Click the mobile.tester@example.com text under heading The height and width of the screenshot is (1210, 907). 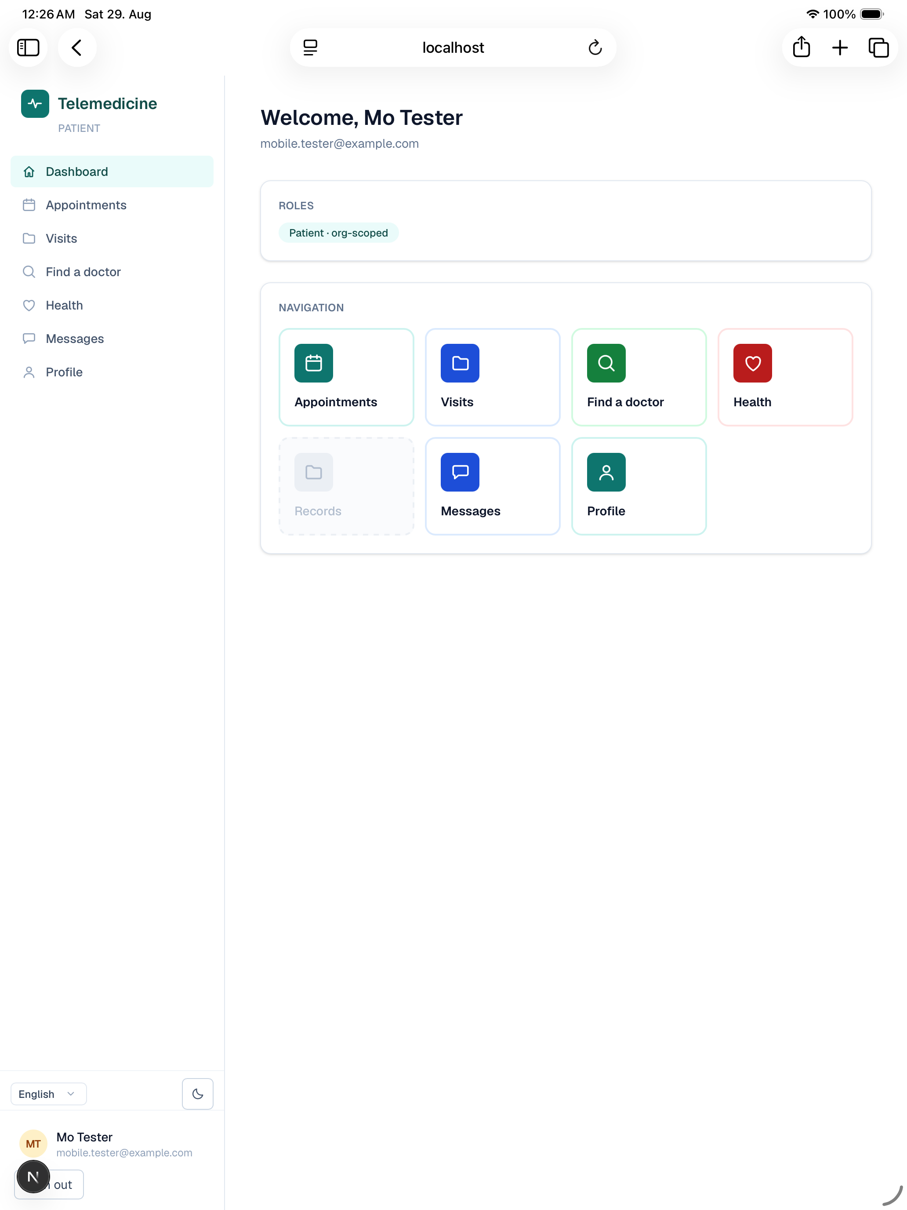click(x=340, y=144)
